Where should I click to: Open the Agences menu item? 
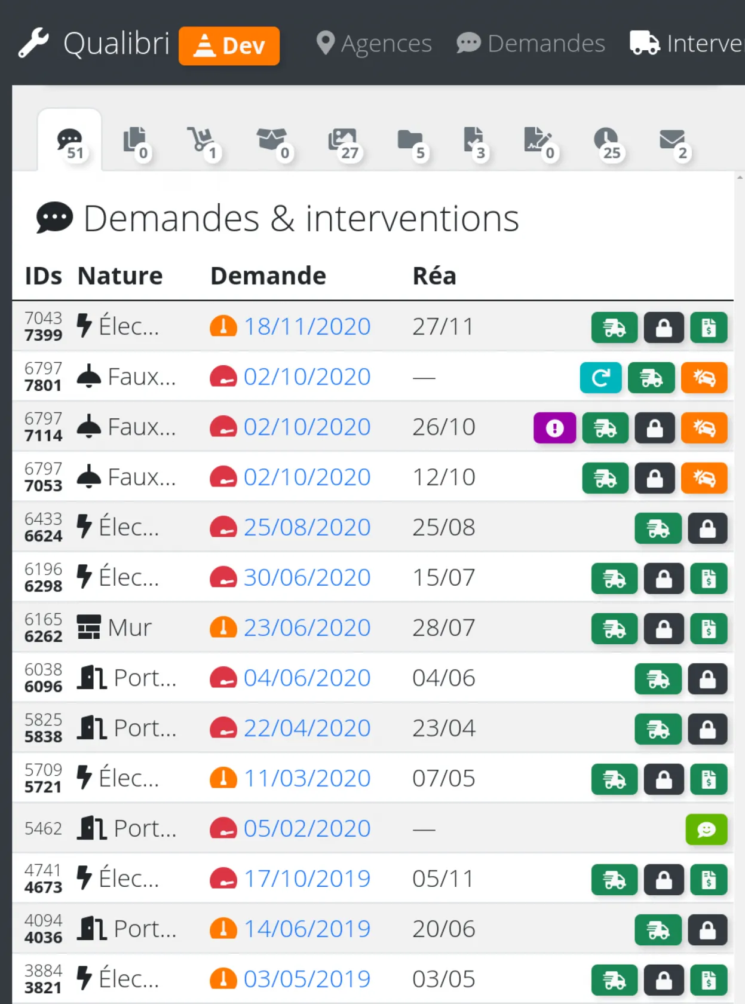pyautogui.click(x=374, y=44)
